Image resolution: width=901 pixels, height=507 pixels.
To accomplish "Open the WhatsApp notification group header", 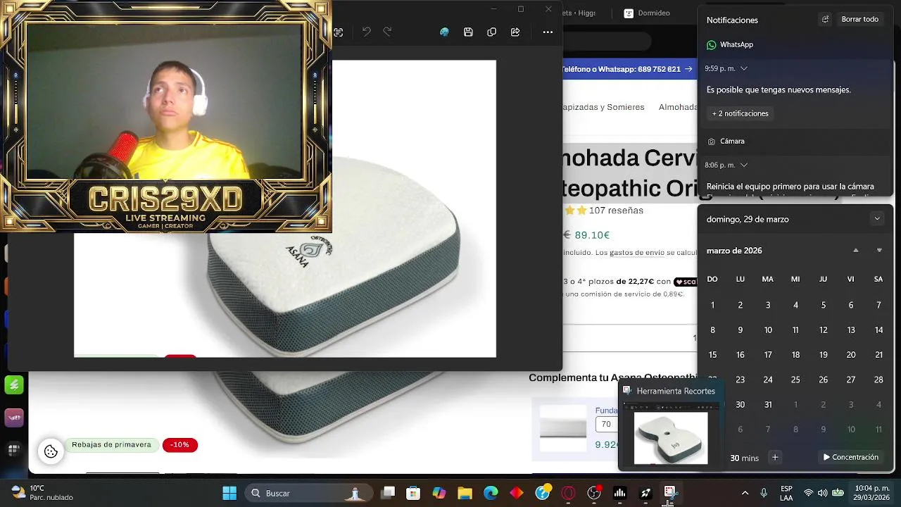I will pos(730,44).
